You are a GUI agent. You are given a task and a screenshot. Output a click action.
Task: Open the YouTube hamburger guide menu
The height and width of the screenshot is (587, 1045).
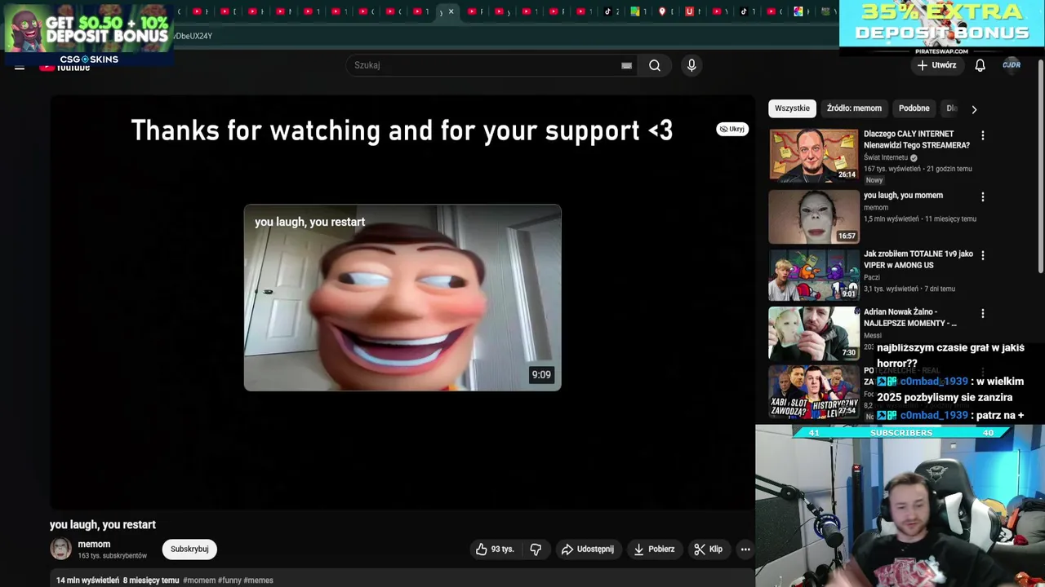tap(20, 68)
